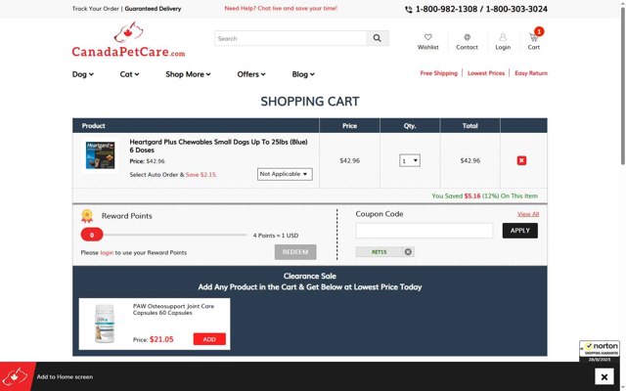Screen dimensions: 626x391
Task: Click the phone icon beside the numbers
Action: coord(409,9)
